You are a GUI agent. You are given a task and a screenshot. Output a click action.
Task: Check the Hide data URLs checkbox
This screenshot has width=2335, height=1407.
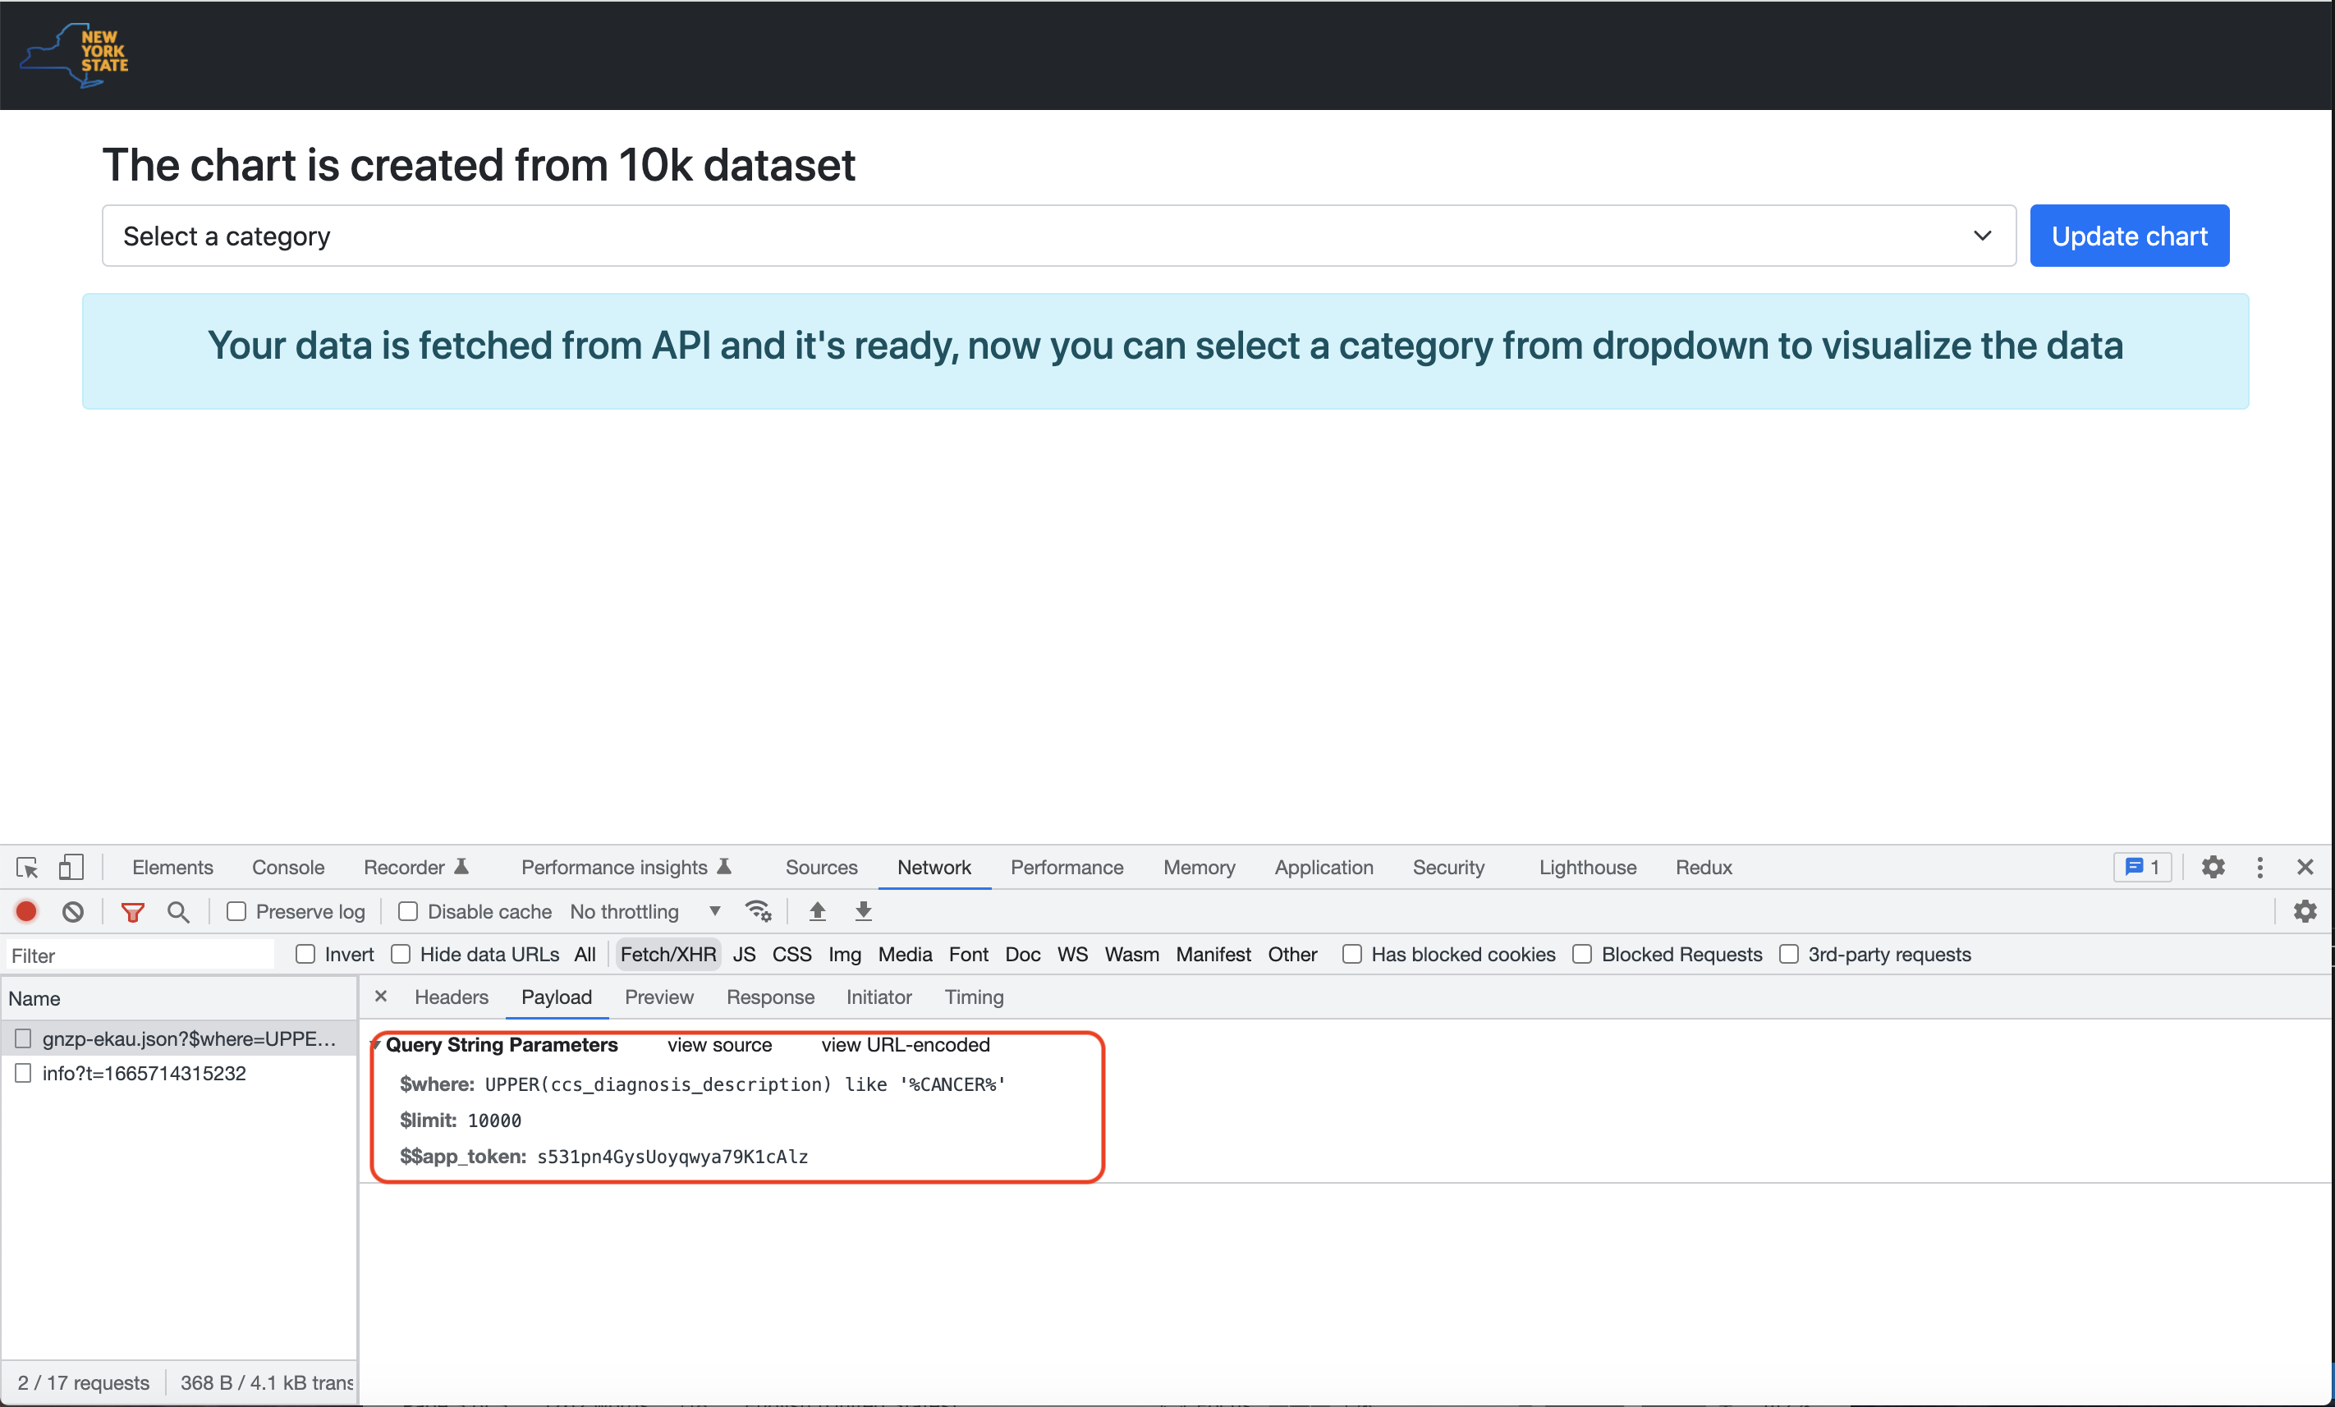pos(401,954)
